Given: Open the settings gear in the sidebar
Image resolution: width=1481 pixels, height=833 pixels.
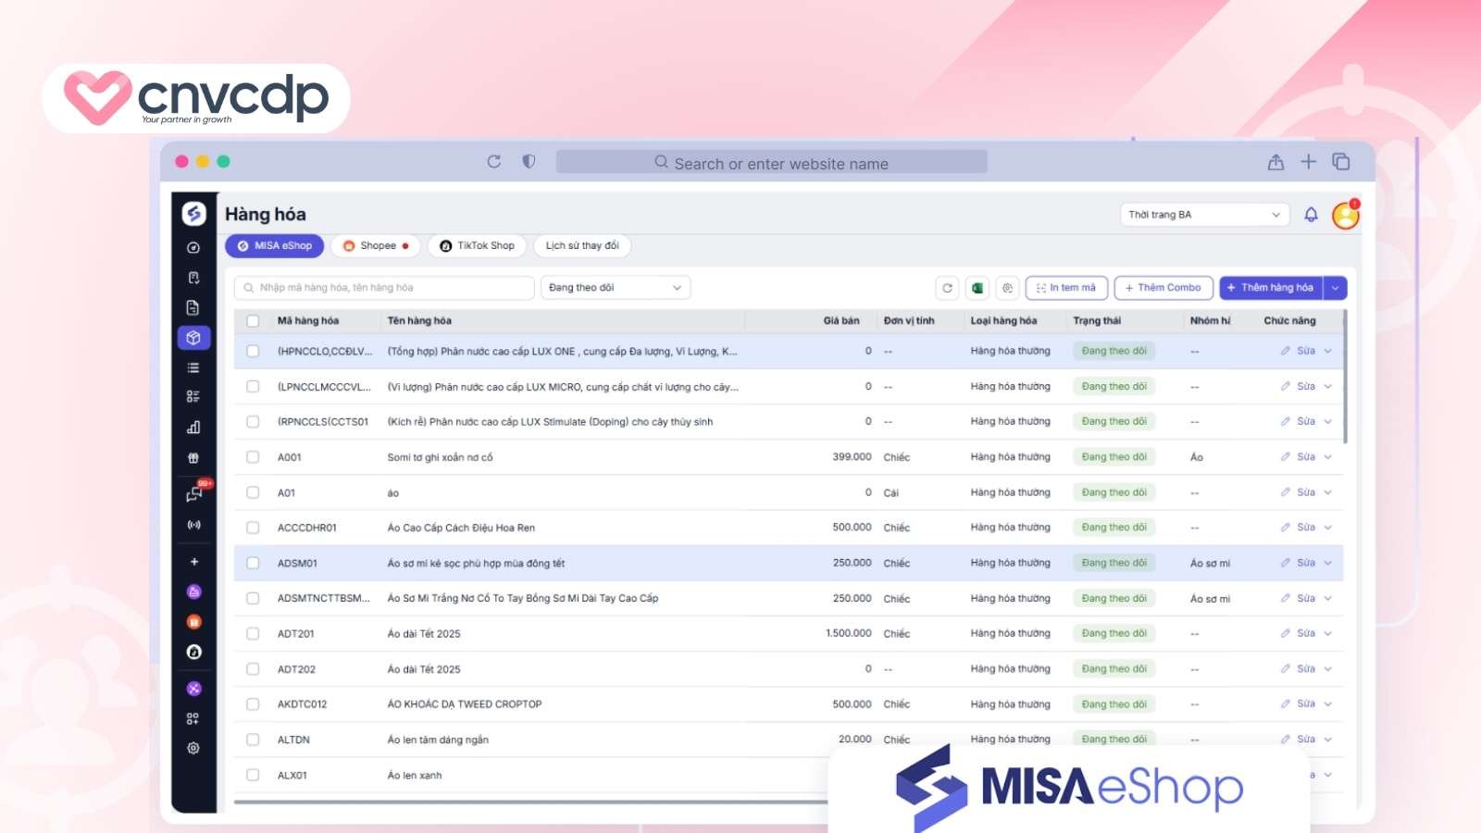Looking at the screenshot, I should pyautogui.click(x=193, y=748).
